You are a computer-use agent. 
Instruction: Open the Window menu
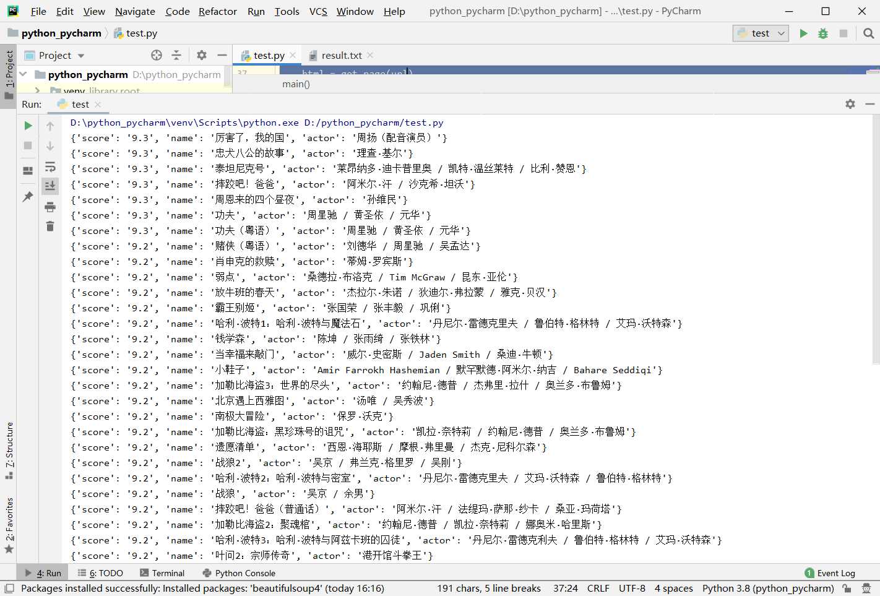[355, 11]
